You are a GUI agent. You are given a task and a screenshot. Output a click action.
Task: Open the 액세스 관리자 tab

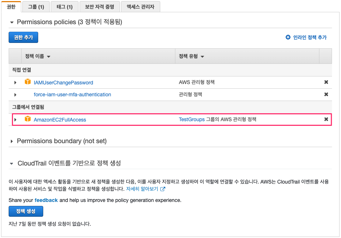(140, 7)
